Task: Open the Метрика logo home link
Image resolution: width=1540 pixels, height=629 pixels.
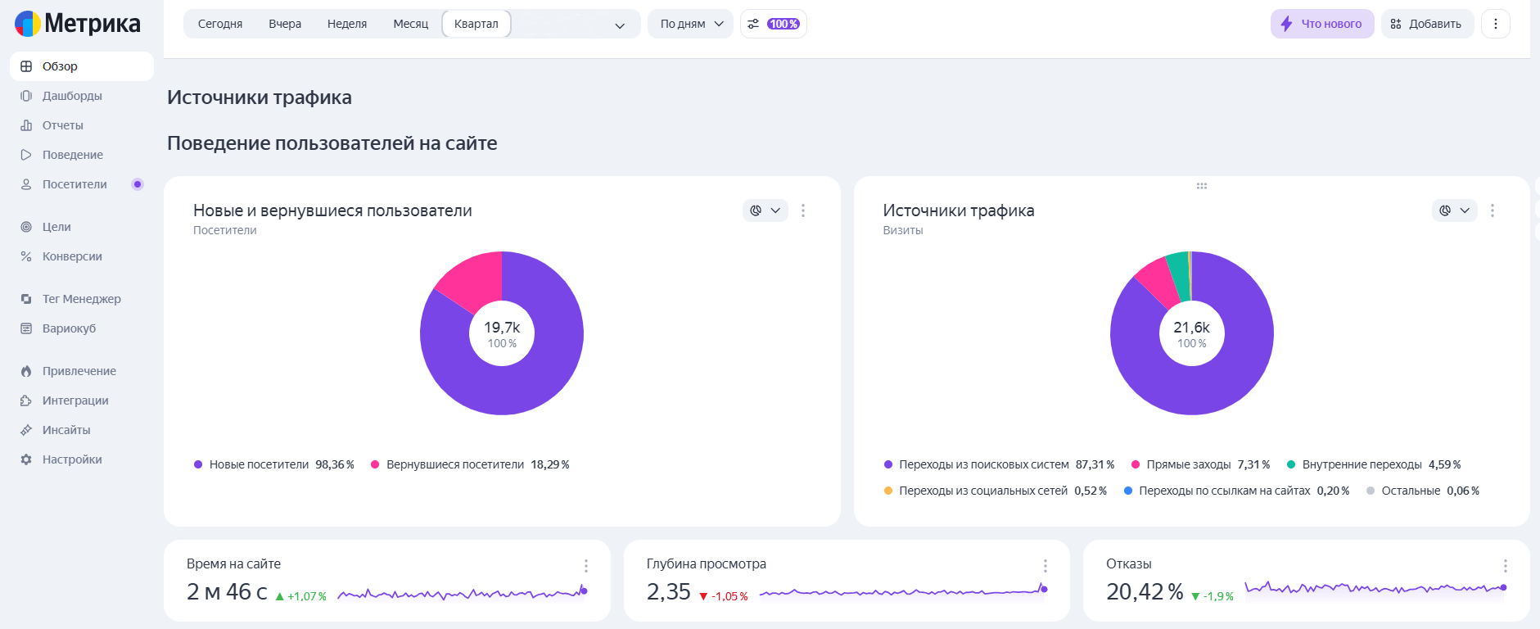Action: pos(78,24)
